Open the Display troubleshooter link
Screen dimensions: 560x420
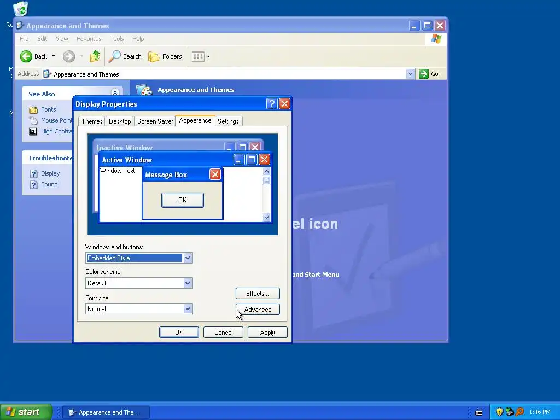(x=50, y=173)
